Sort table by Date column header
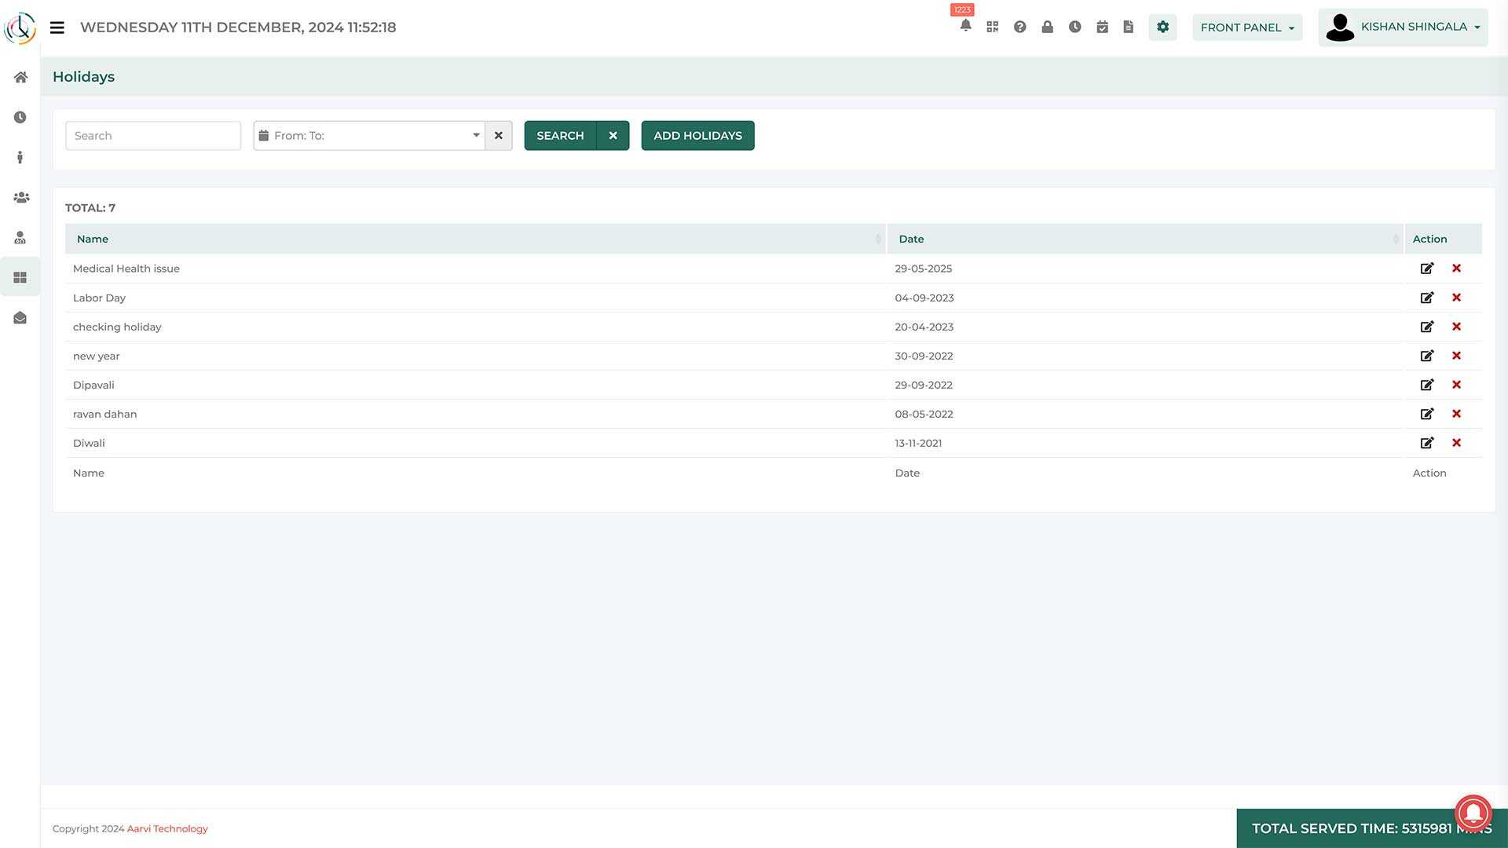1508x848 pixels. pyautogui.click(x=911, y=239)
